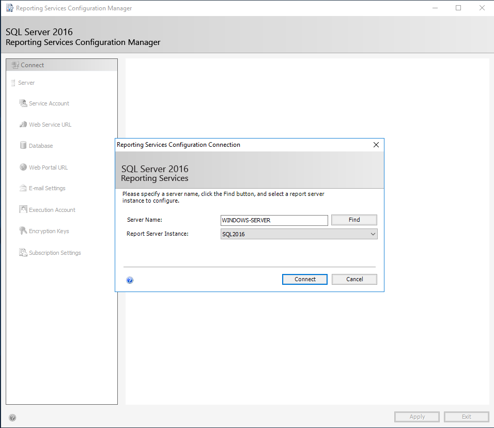Click the Execution Account icon
The width and height of the screenshot is (494, 428).
coord(23,209)
